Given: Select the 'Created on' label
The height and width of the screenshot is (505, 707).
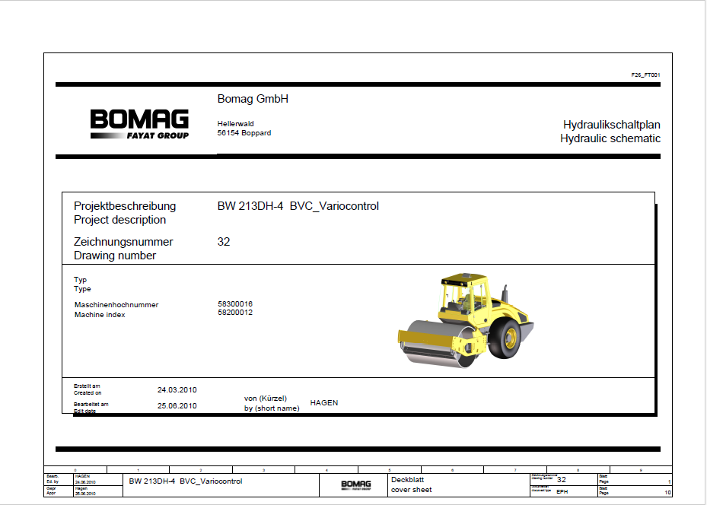Looking at the screenshot, I should click(x=88, y=393).
